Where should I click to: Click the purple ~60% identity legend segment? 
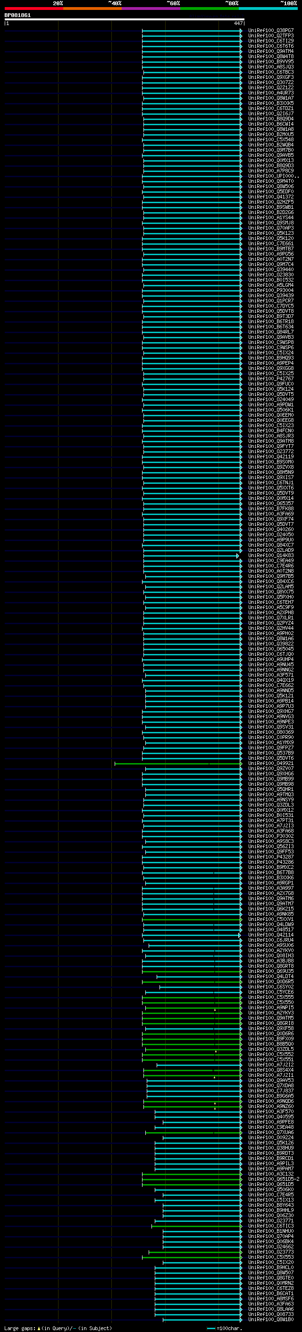151,9
